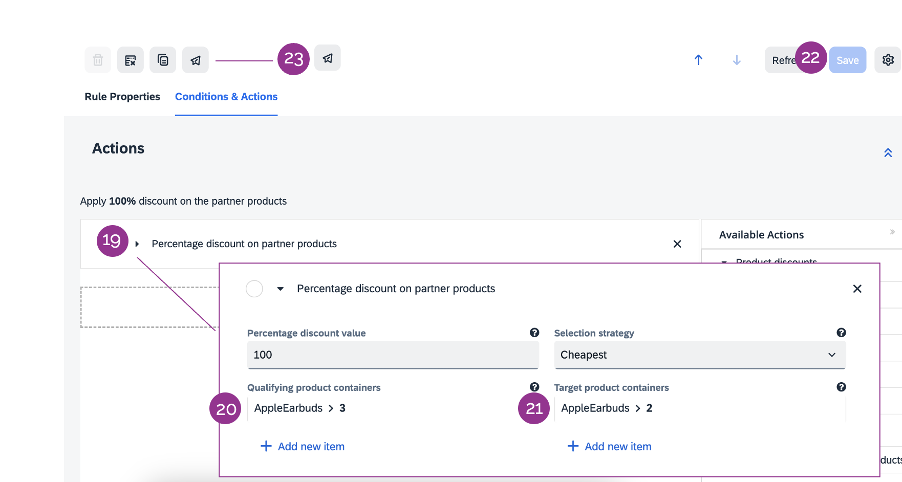Click the copy rule icon in toolbar
This screenshot has width=902, height=482.
163,60
